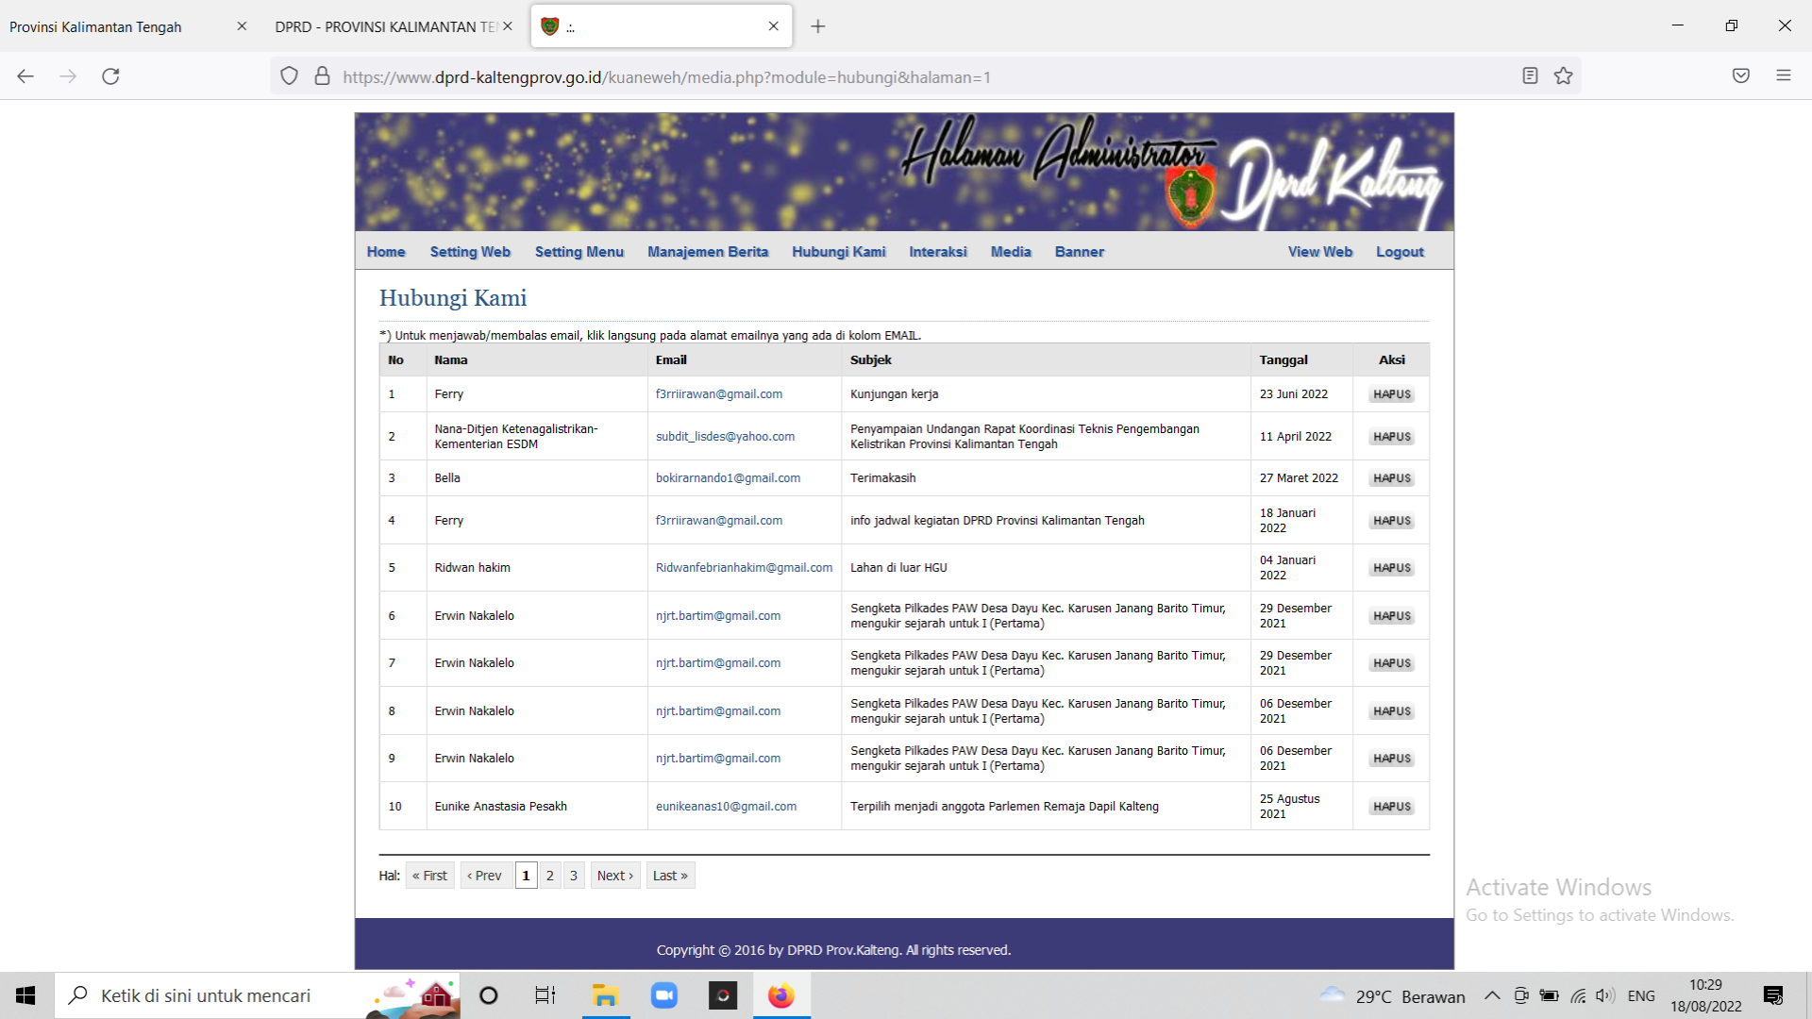Go back with the browser back arrow
The image size is (1812, 1019).
pos(25,76)
